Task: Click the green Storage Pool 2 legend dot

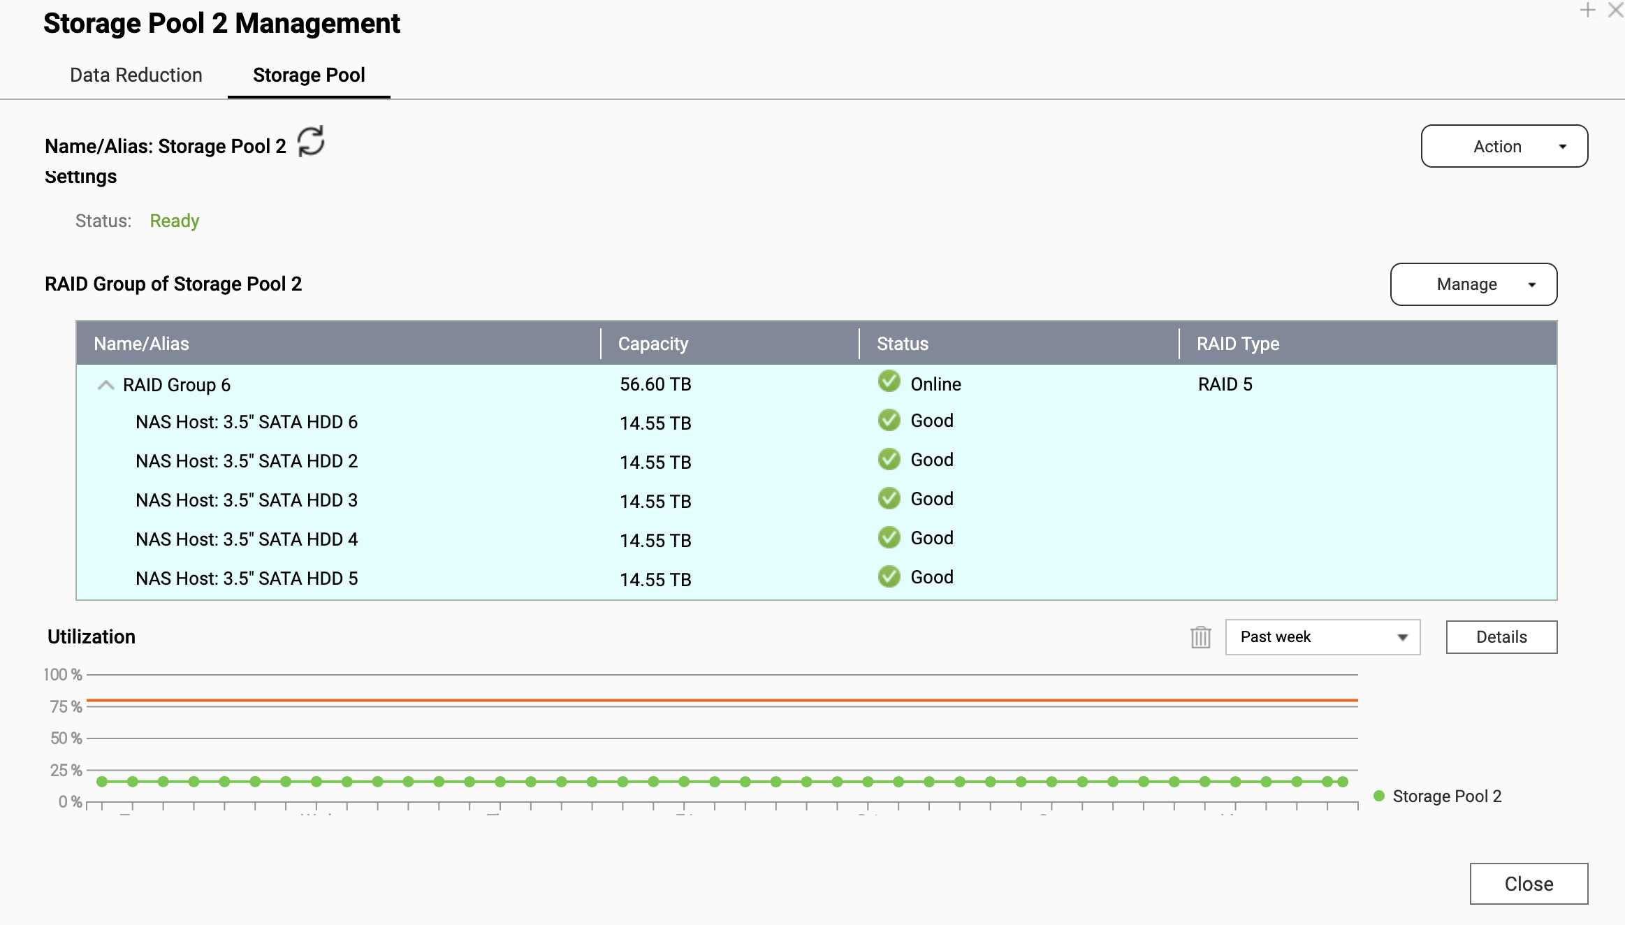Action: click(1379, 796)
